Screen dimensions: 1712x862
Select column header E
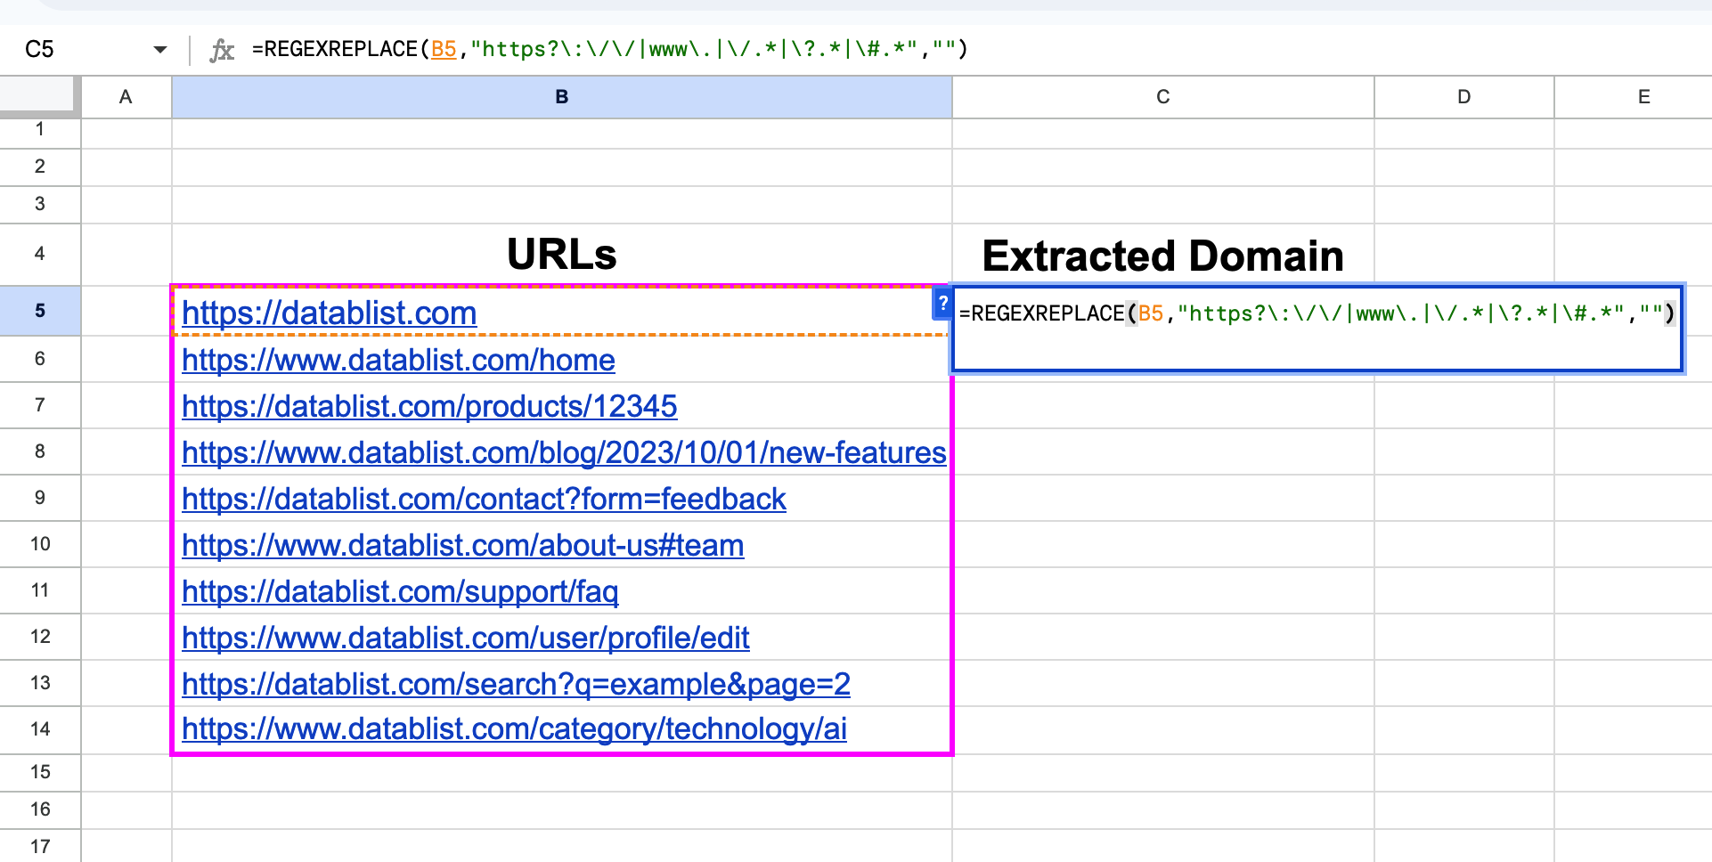coord(1642,97)
